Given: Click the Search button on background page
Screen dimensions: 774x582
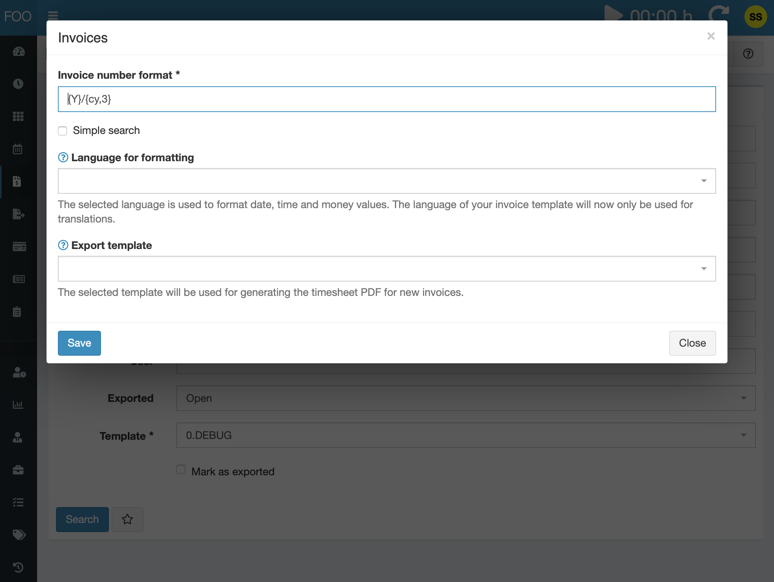Looking at the screenshot, I should 82,519.
